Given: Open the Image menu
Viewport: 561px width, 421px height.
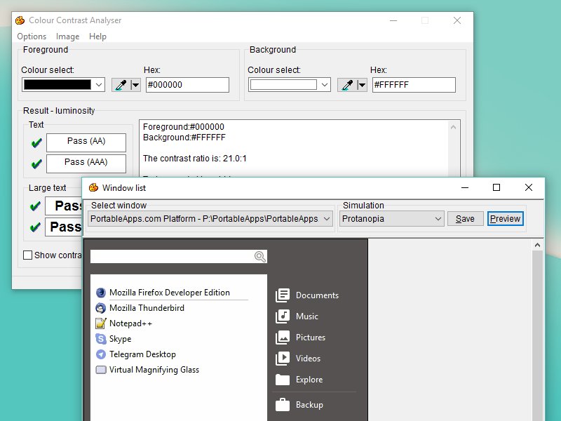Looking at the screenshot, I should [x=67, y=36].
